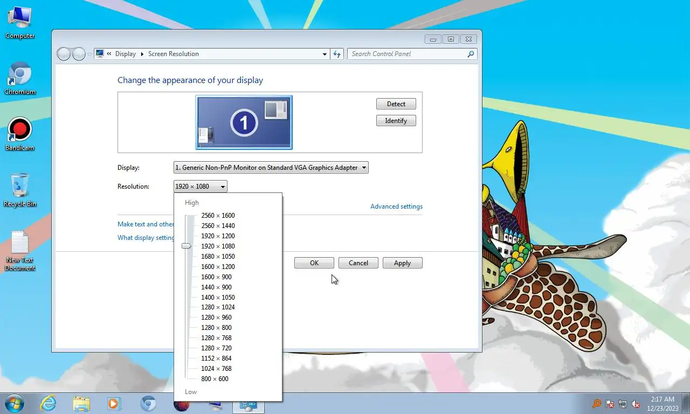Viewport: 690px width, 414px height.
Task: Click the orange magnifier tray icon
Action: (x=597, y=404)
